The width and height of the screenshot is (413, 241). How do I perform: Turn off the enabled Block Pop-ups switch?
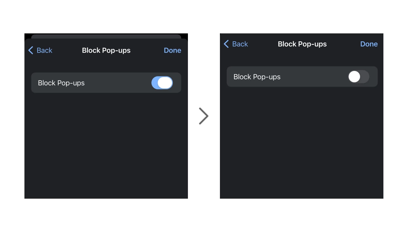pos(162,83)
